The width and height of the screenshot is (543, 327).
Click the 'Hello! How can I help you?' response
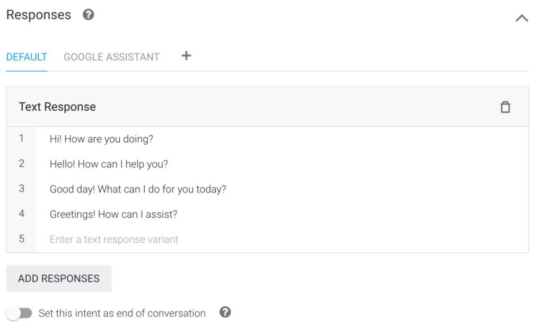point(109,164)
